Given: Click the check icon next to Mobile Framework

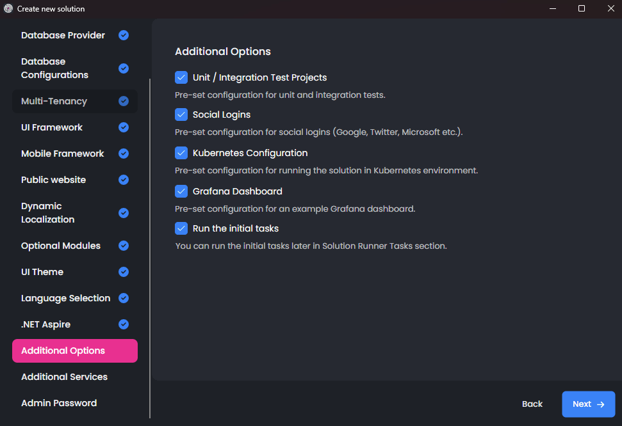Looking at the screenshot, I should tap(123, 154).
